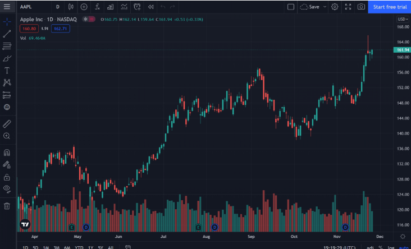
Task: Click the 161.94 current price label
Action: pyautogui.click(x=403, y=50)
